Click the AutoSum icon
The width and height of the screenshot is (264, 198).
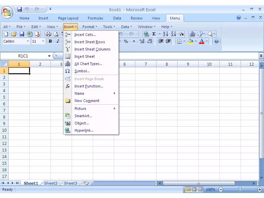pos(154,34)
